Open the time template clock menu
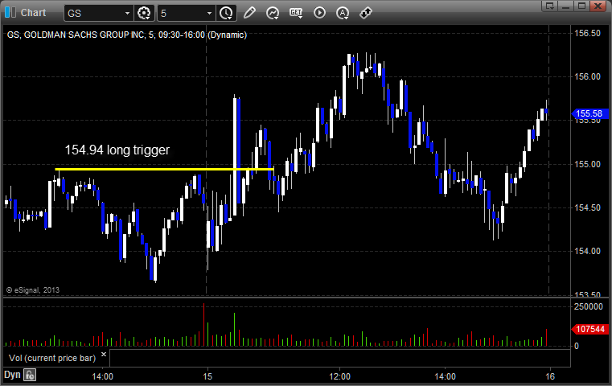 point(226,14)
